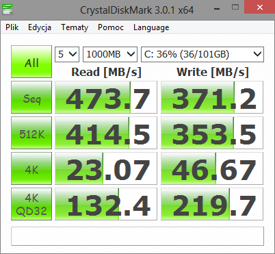275x254 pixels.
Task: Click the CrystalDiskMark app icon in title bar
Action: pos(8,10)
